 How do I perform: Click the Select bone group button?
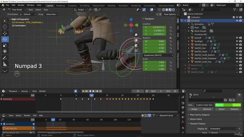tap(222, 109)
